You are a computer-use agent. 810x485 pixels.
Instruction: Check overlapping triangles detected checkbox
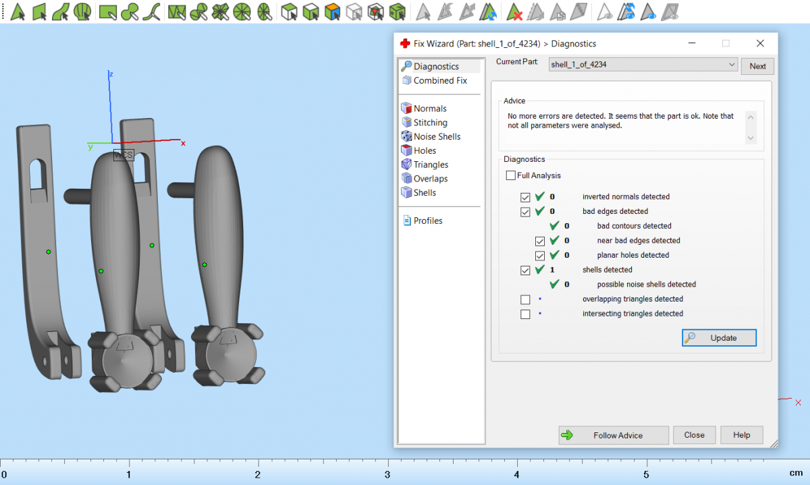[526, 299]
